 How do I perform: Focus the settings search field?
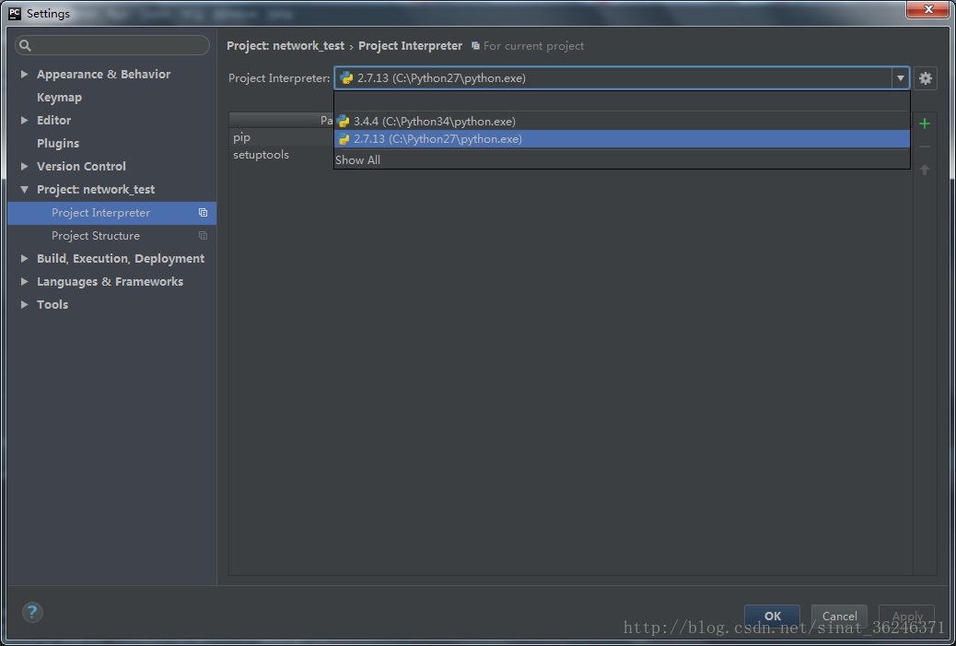tap(112, 45)
